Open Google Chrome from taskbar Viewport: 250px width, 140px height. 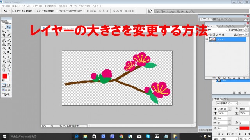(x=121, y=136)
